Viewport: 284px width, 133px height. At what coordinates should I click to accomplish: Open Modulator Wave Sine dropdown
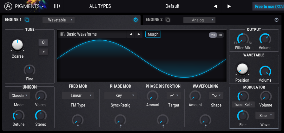(265, 115)
